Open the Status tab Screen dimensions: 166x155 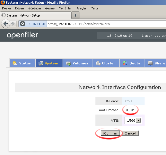click(22, 63)
